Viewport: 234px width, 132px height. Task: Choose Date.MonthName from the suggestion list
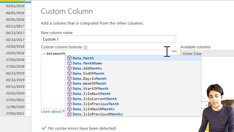tap(133, 63)
